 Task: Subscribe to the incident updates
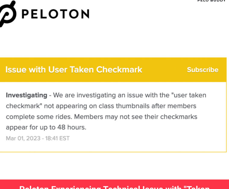pos(202,70)
